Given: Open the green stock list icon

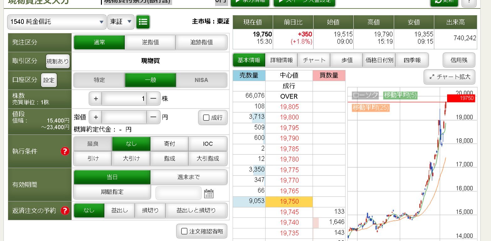Looking at the screenshot, I should [143, 22].
